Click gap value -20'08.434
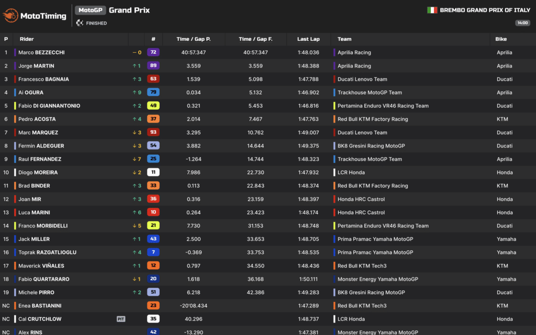This screenshot has height=335, width=536. point(194,306)
